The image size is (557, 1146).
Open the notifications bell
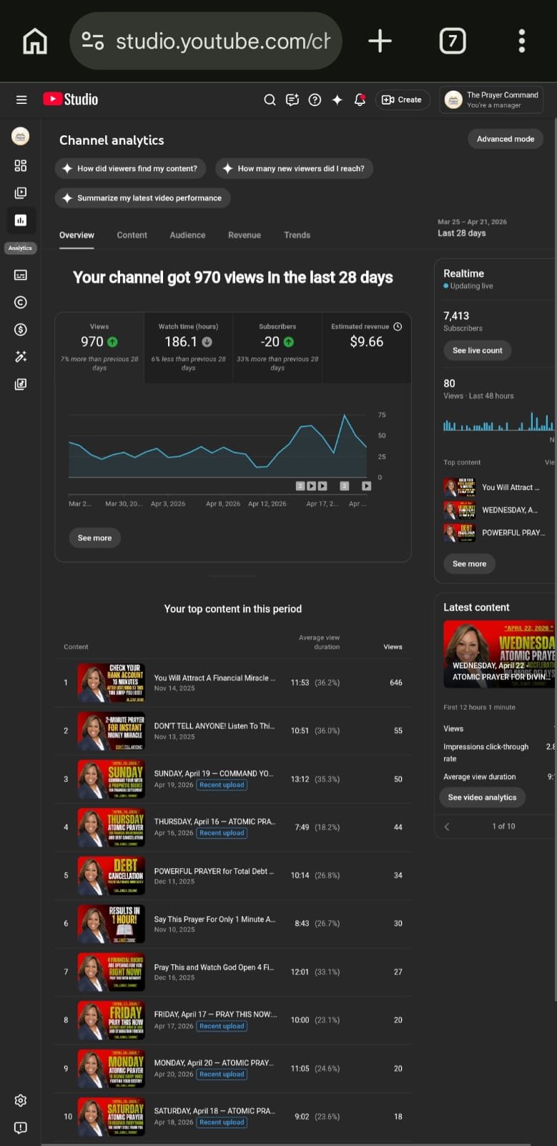(360, 100)
